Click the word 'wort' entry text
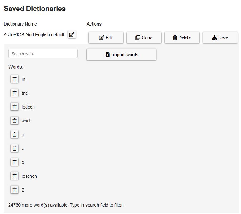 tap(26, 121)
